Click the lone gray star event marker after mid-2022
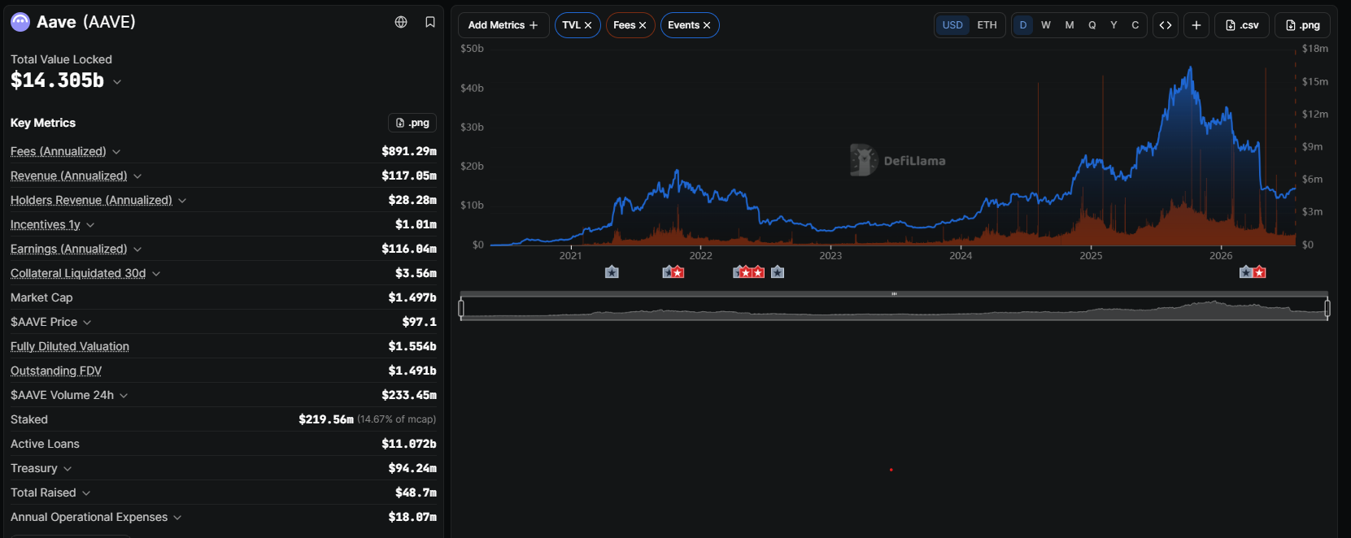Image resolution: width=1351 pixels, height=538 pixels. pos(778,272)
